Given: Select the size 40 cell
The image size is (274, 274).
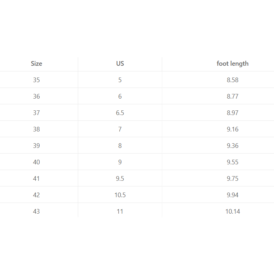Looking at the screenshot, I should [x=36, y=162].
